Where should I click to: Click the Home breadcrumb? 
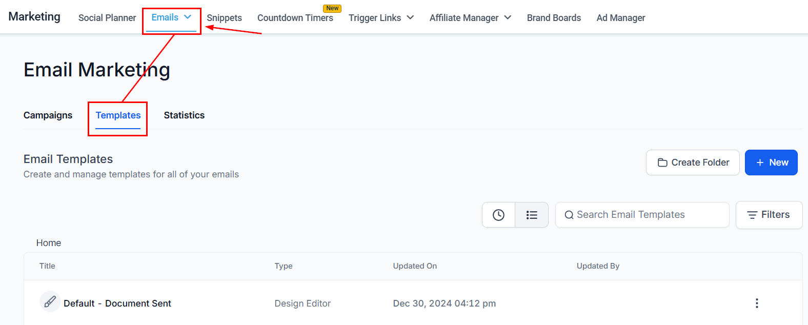pos(49,243)
